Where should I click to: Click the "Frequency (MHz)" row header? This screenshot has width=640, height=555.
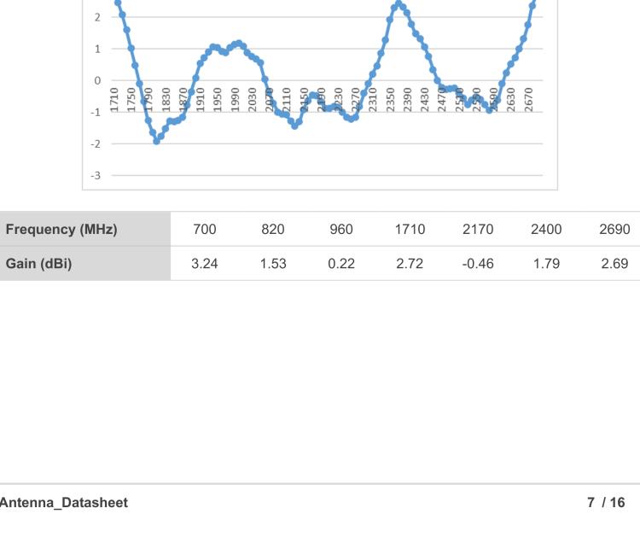[61, 229]
